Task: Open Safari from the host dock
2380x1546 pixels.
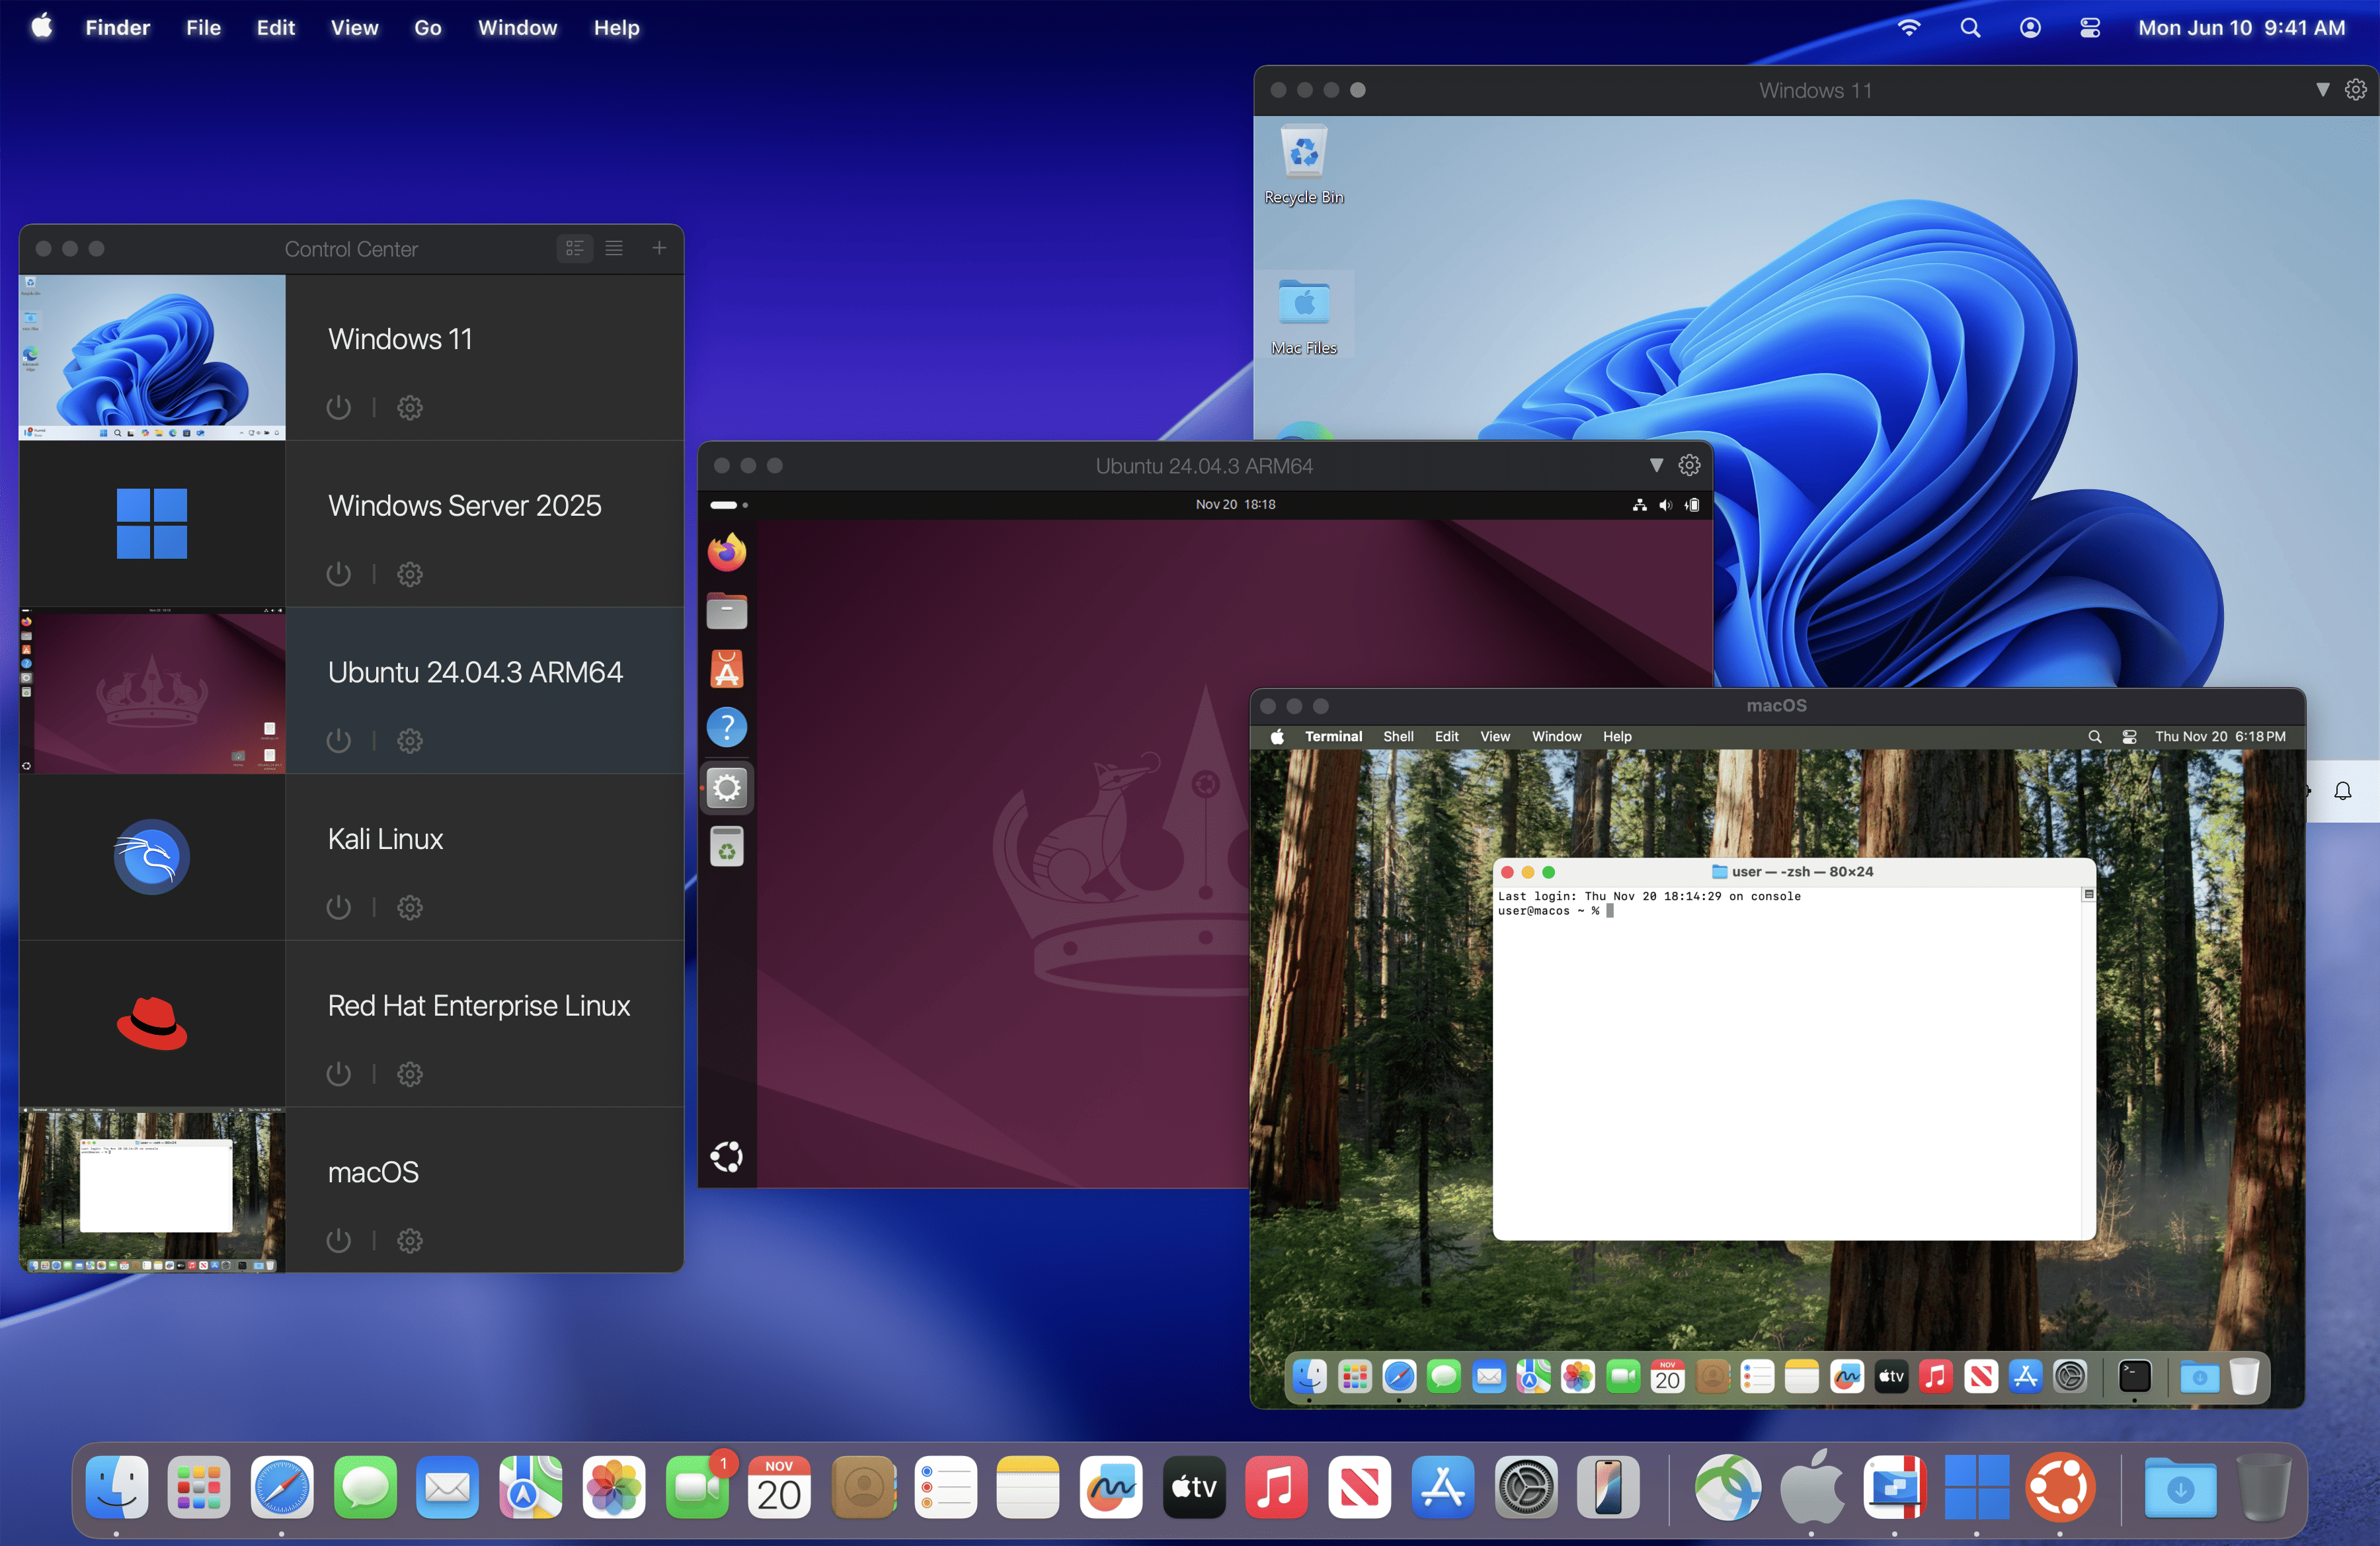Action: [282, 1488]
